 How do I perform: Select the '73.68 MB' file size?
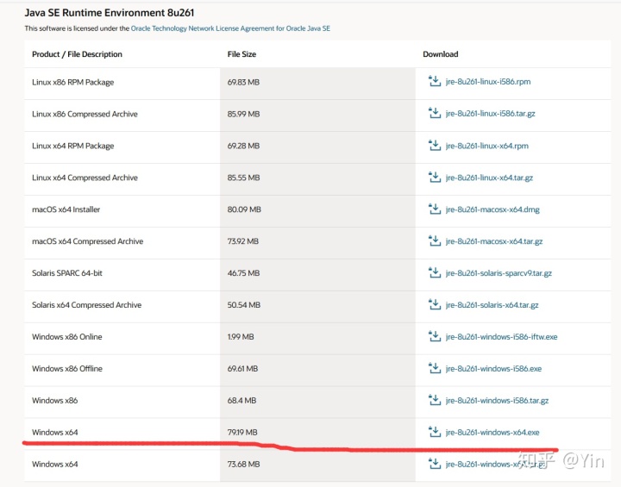pyautogui.click(x=243, y=464)
